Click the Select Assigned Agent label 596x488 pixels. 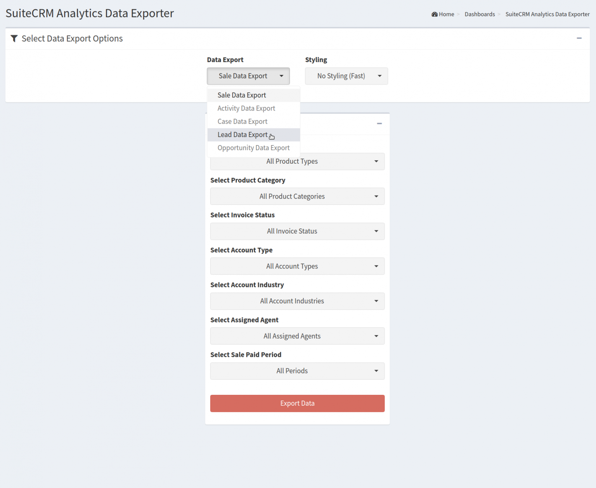244,320
